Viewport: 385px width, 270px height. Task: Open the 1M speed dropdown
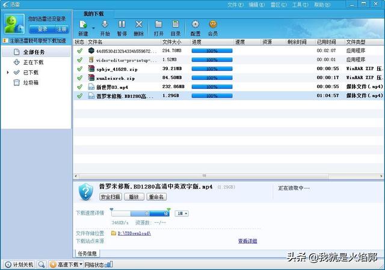(x=182, y=214)
